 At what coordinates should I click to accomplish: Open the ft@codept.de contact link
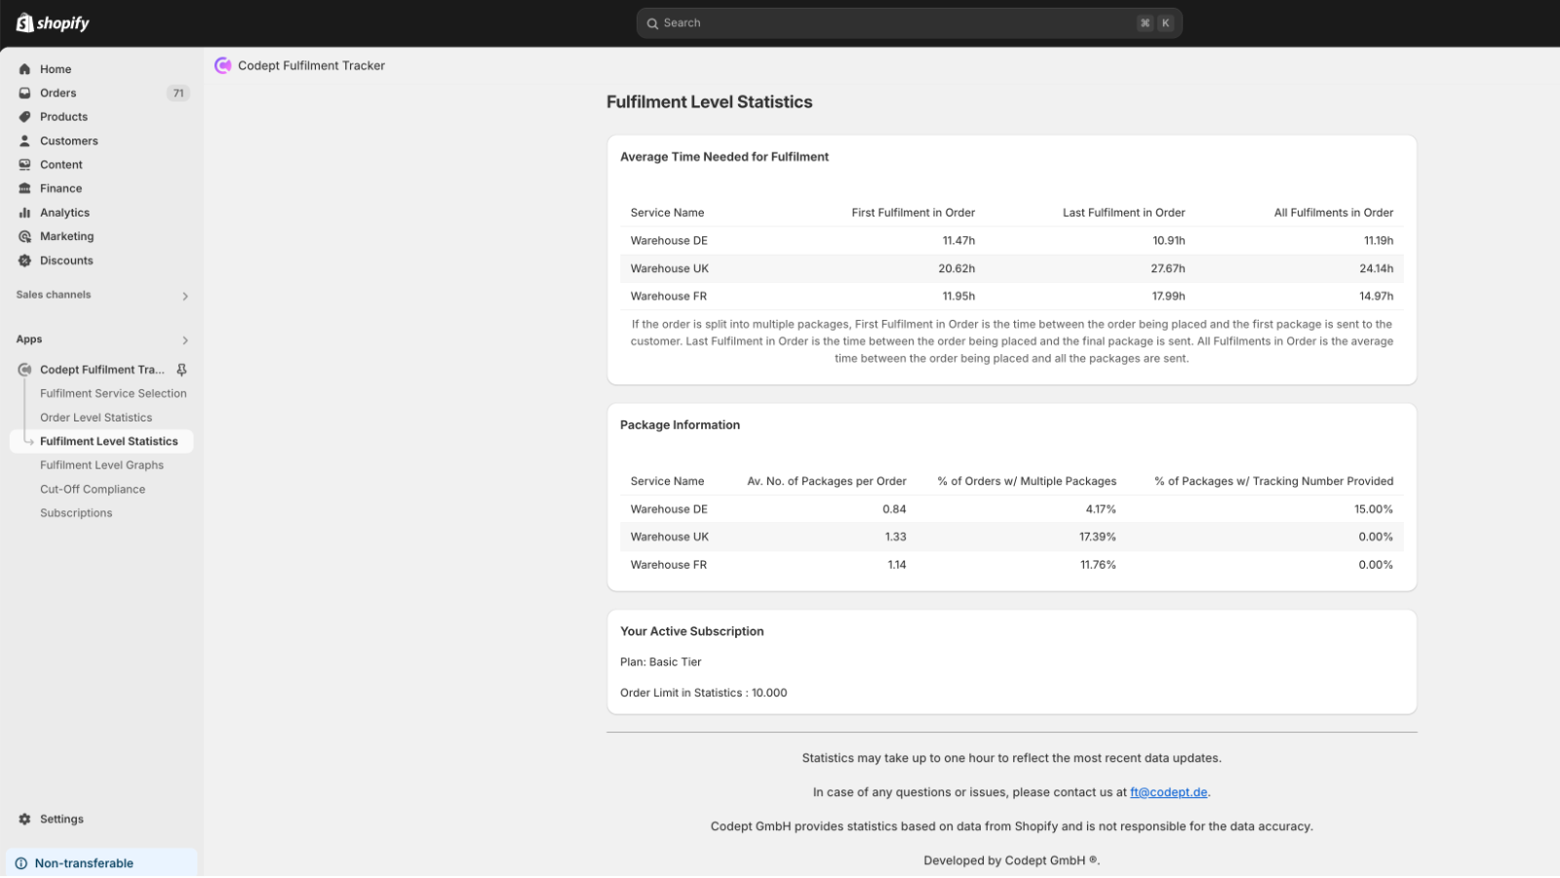tap(1168, 792)
